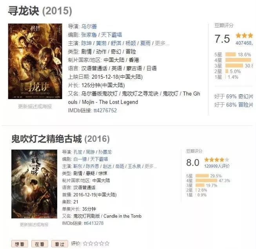This screenshot has height=249, width=256.
Task: Open actor 陈坤's page
Action: coord(86,43)
